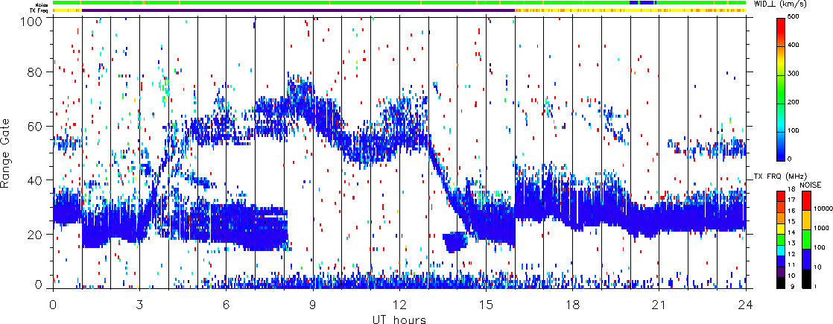Click the 10000 label on NOISE scale
The width and height of the screenshot is (833, 324).
[x=822, y=209]
